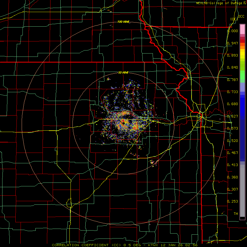Viewport: 247px width, 247px height.
Task: Click the Correlation Coefficient KTWX caption
Action: point(125,245)
